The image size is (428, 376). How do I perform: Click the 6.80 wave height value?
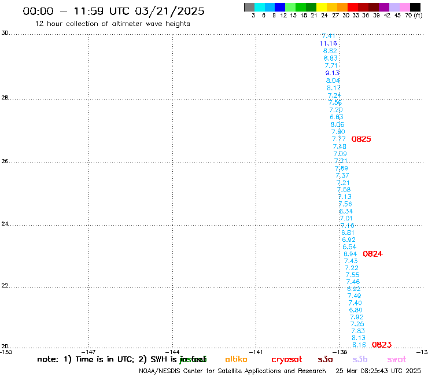click(356, 310)
